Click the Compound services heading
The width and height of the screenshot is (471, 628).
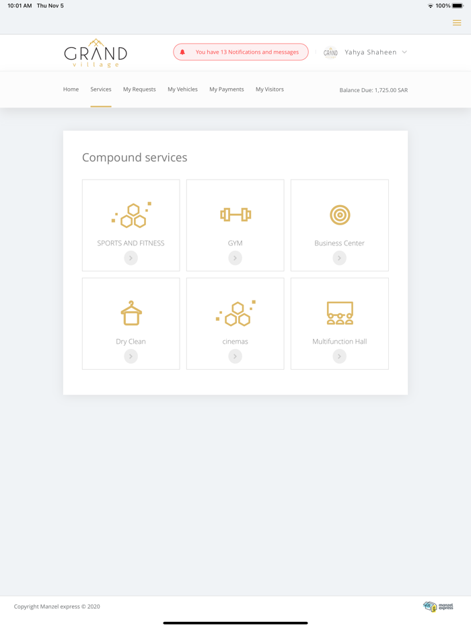(135, 157)
